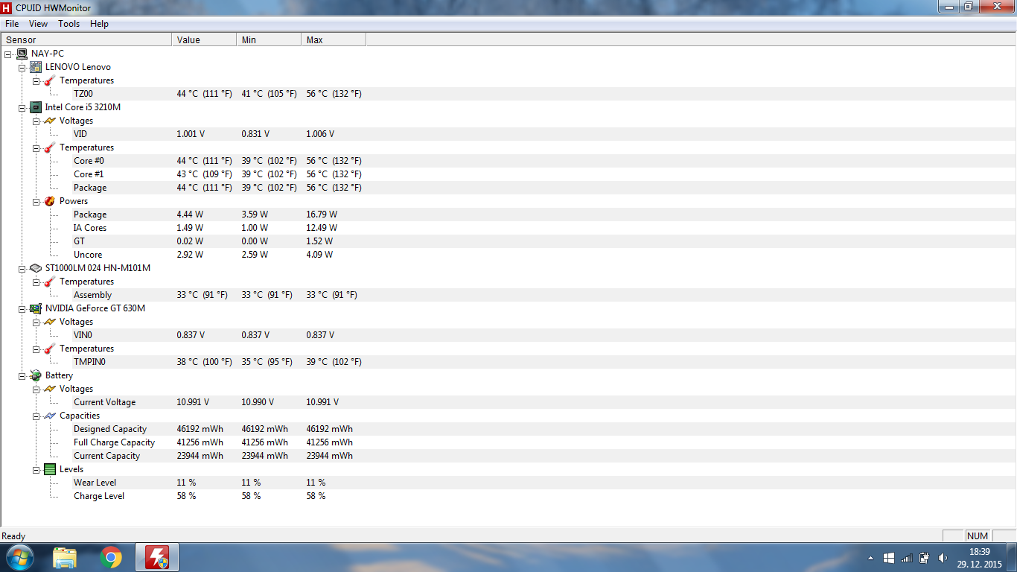Viewport: 1017px width, 572px height.
Task: Open the volume control in system tray
Action: coord(943,558)
